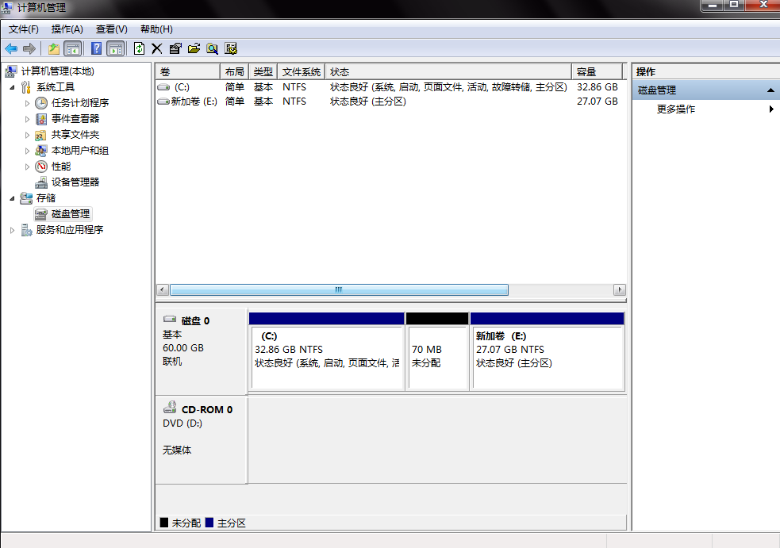
Task: Toggle the Show/Hide Action Pane icon
Action: pyautogui.click(x=114, y=48)
